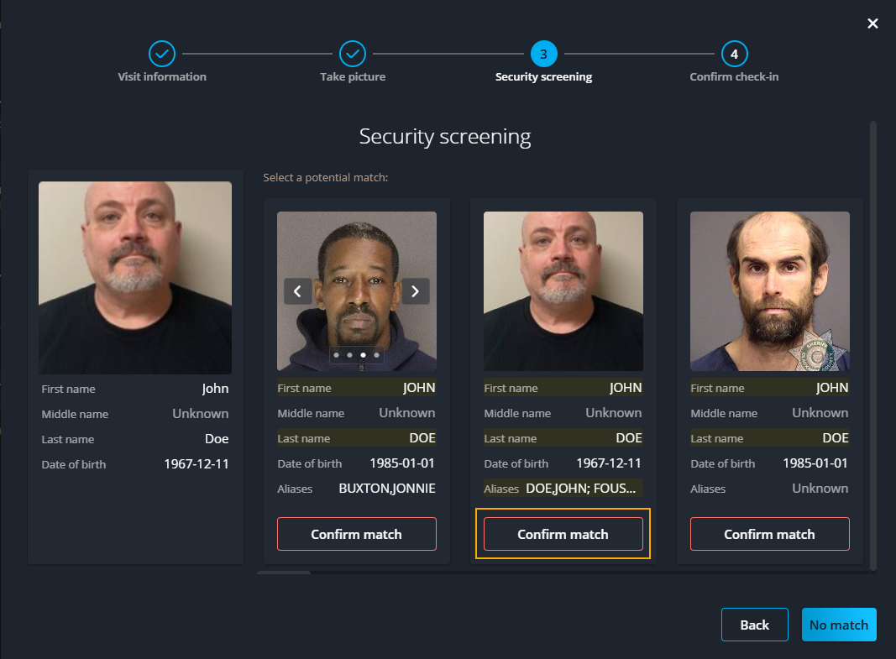Image resolution: width=896 pixels, height=659 pixels.
Task: Click the middle candidate's mugshot photo
Action: pos(563,290)
